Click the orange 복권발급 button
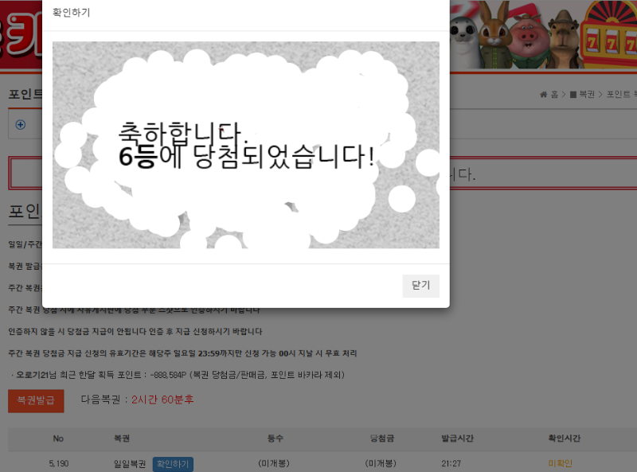Image resolution: width=637 pixels, height=472 pixels. [36, 400]
